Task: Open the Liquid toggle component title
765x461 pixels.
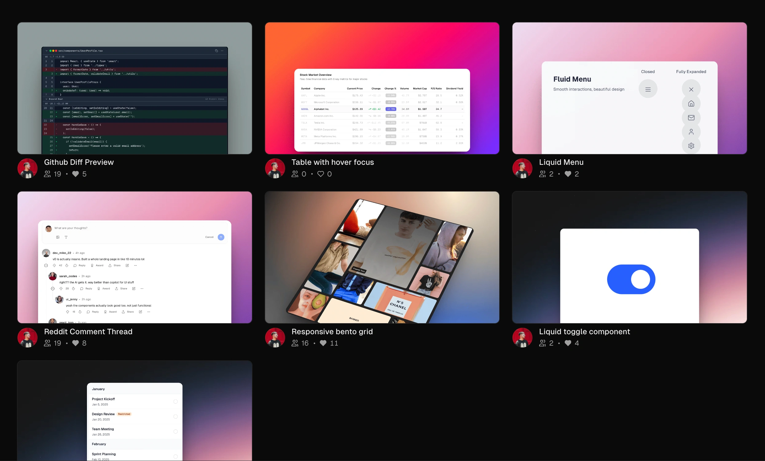Action: tap(584, 332)
